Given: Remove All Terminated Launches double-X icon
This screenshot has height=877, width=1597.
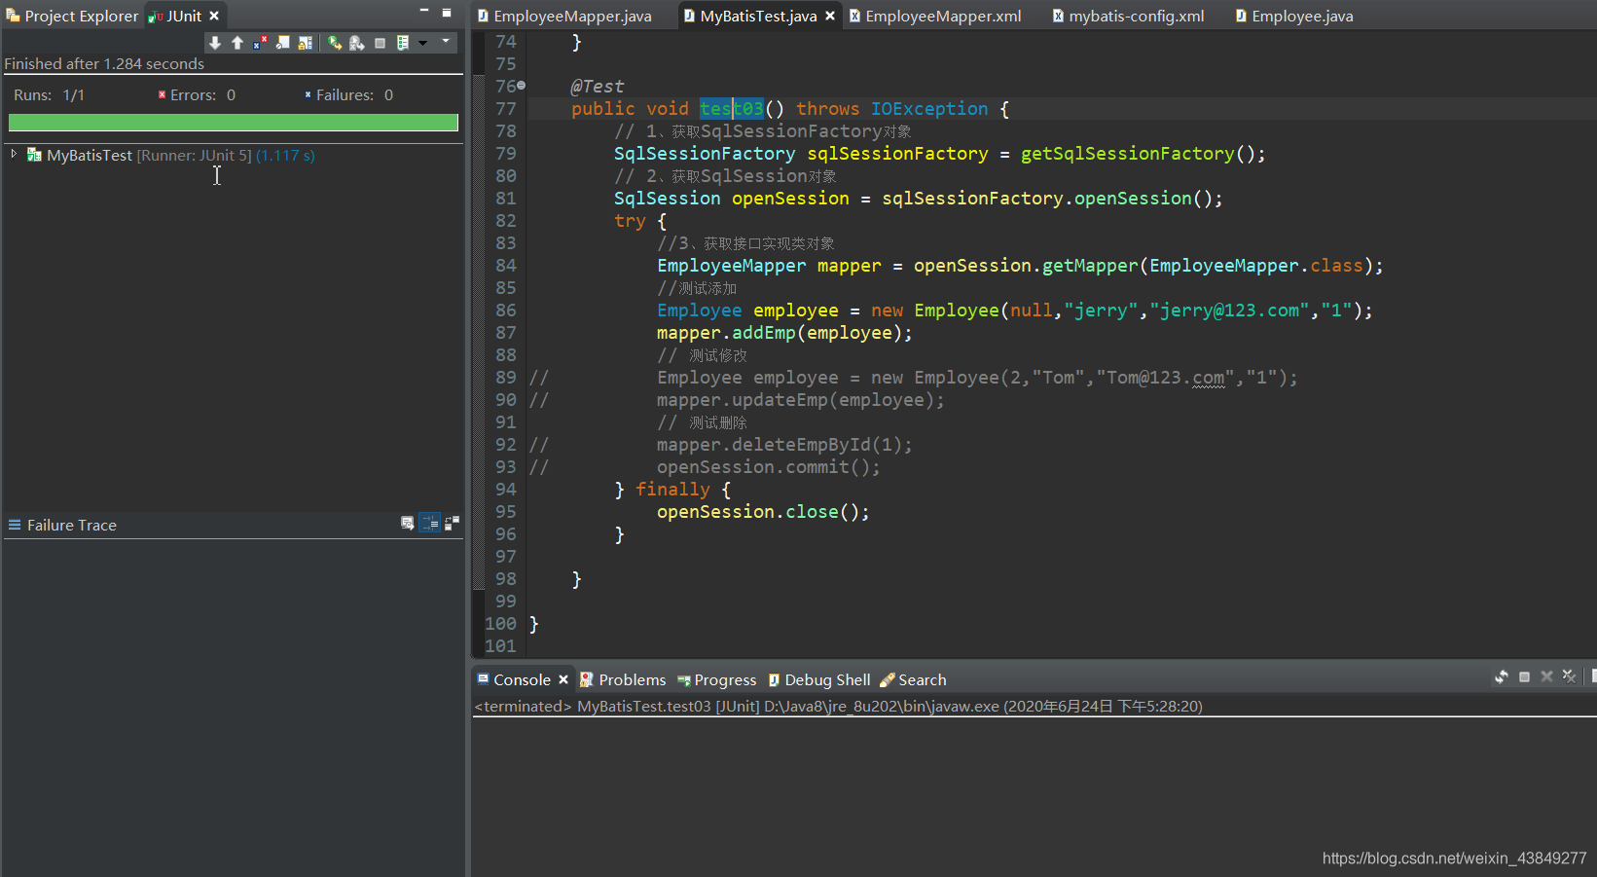Looking at the screenshot, I should (1569, 676).
